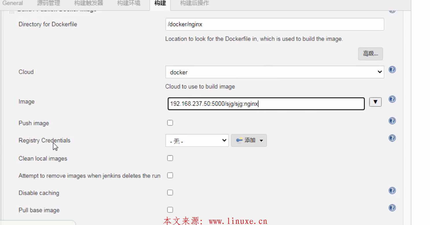
Task: Open the Cloud dropdown showing docker
Action: 275,72
